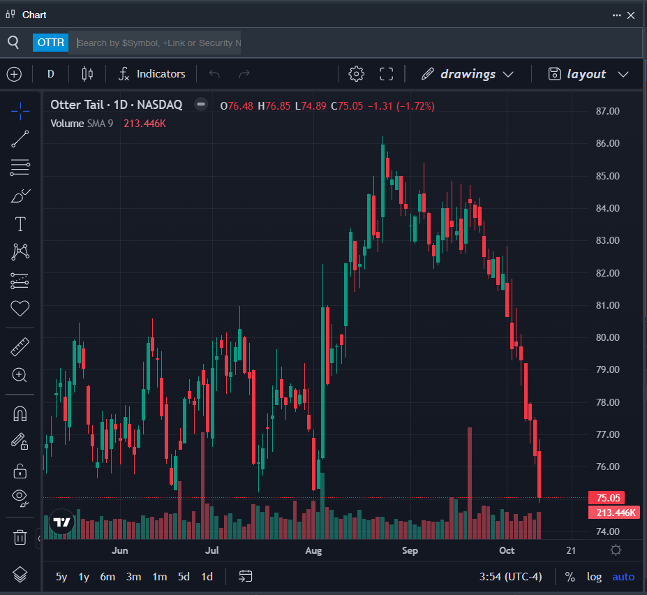Click the auto scale button
Screen dimensions: 647x595
(623, 577)
